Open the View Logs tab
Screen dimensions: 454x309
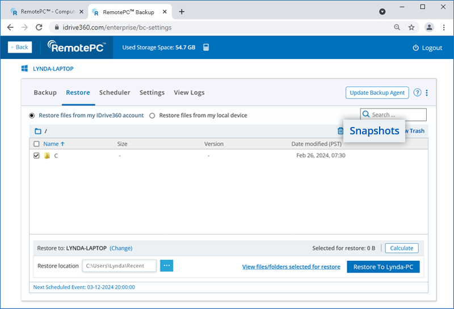tap(189, 92)
